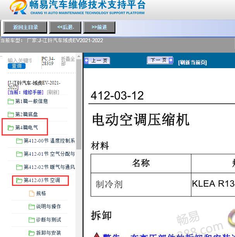This screenshot has width=235, height=237.
Task: Click the [当前: 维修手册] link
Action: pos(26,92)
